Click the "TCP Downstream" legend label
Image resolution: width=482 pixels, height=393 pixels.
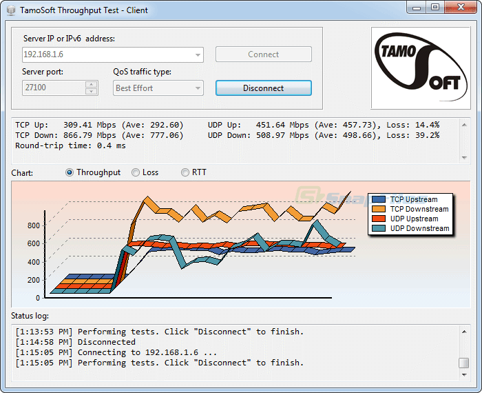419,209
